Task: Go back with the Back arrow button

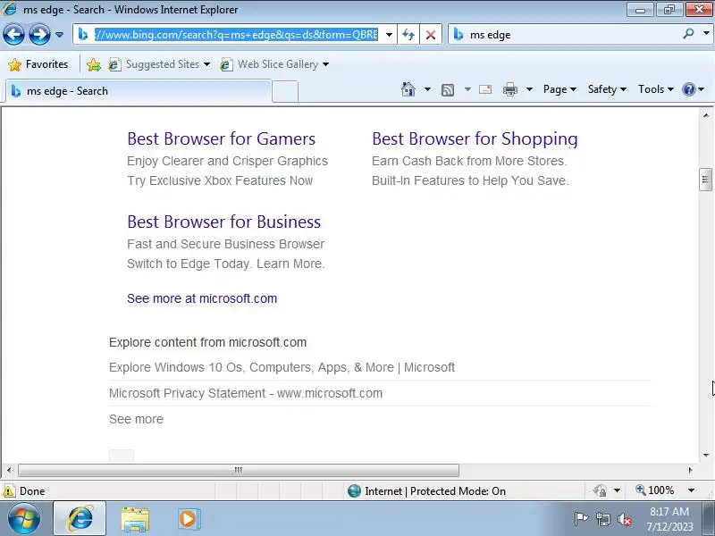Action: 13,34
